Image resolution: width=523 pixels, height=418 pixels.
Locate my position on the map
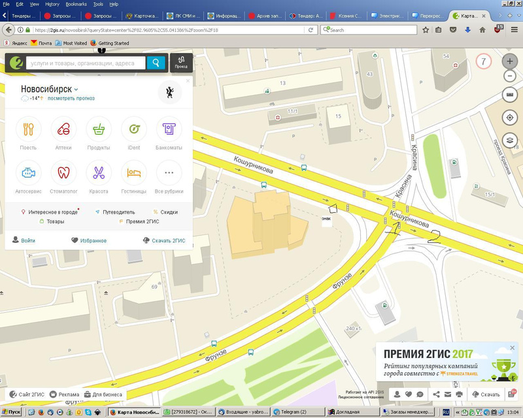click(x=510, y=118)
